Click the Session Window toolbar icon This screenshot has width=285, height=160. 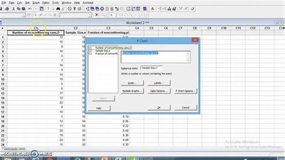click(x=128, y=9)
